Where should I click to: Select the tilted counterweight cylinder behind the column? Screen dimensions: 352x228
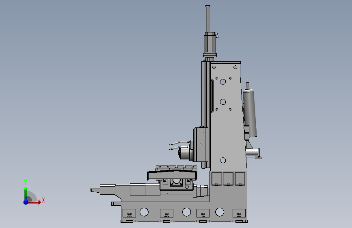pyautogui.click(x=250, y=112)
